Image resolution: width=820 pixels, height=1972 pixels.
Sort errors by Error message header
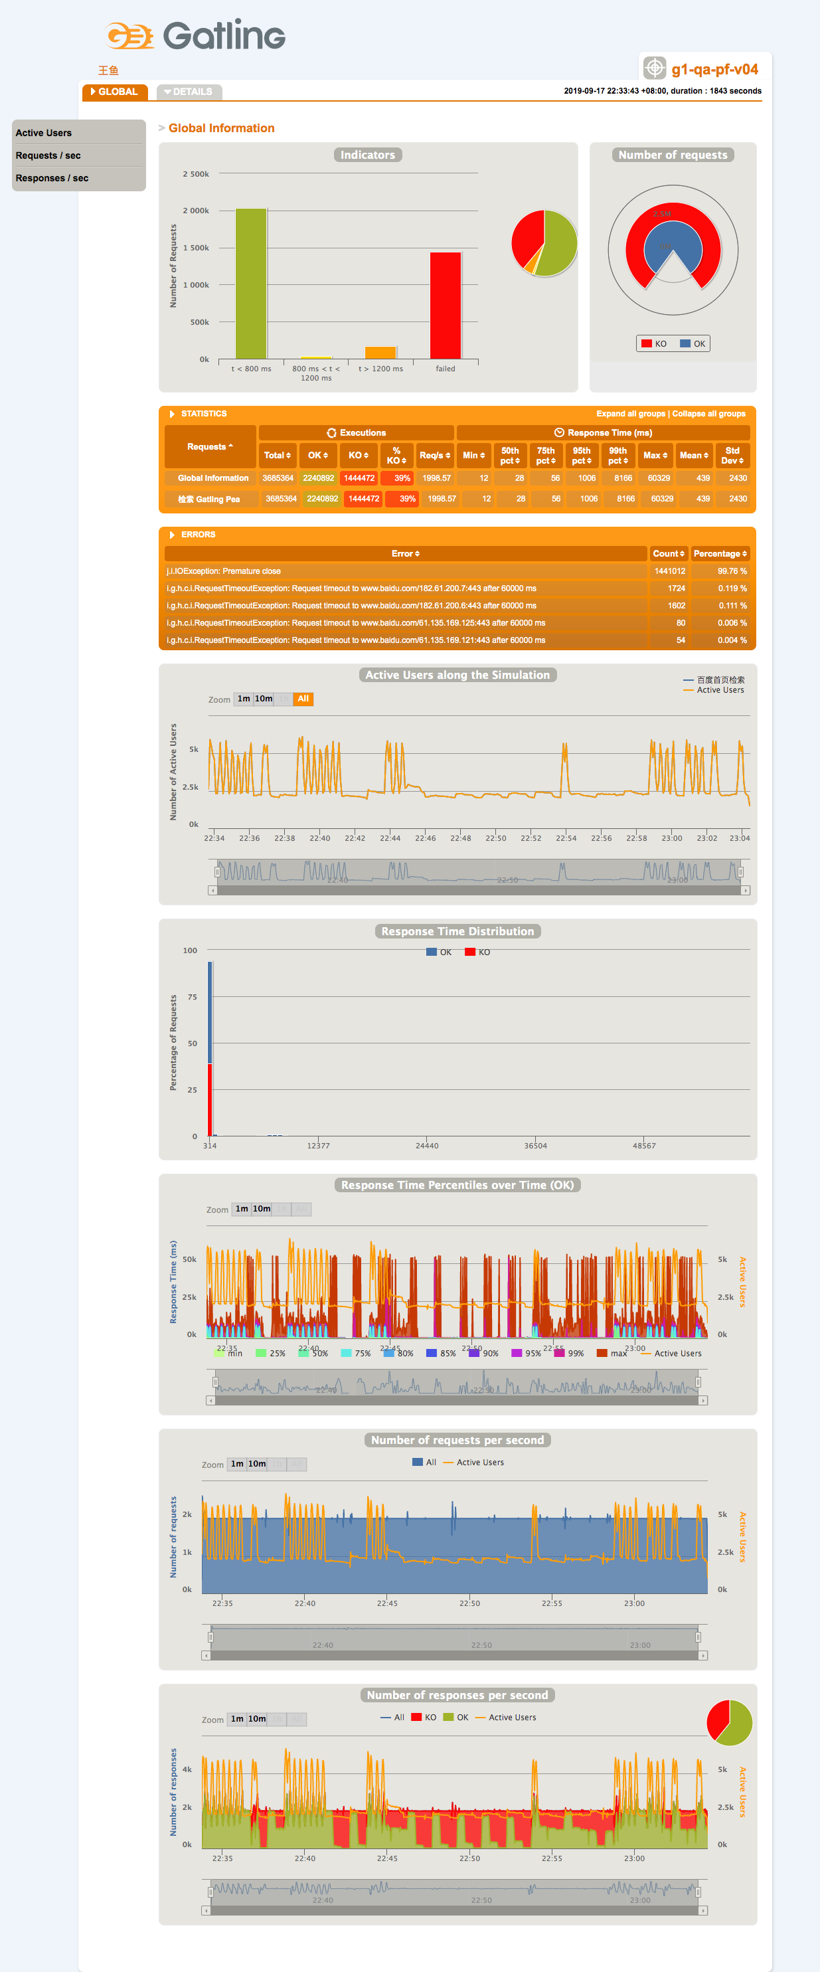click(x=406, y=553)
